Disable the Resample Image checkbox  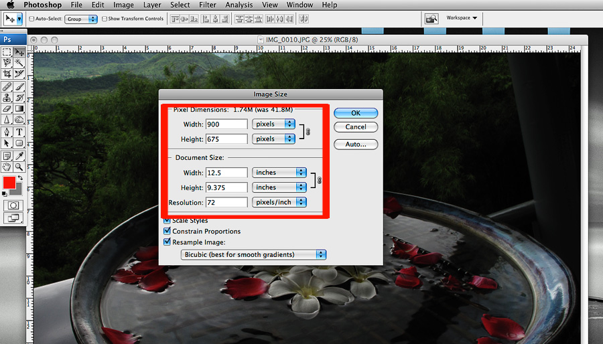[167, 242]
